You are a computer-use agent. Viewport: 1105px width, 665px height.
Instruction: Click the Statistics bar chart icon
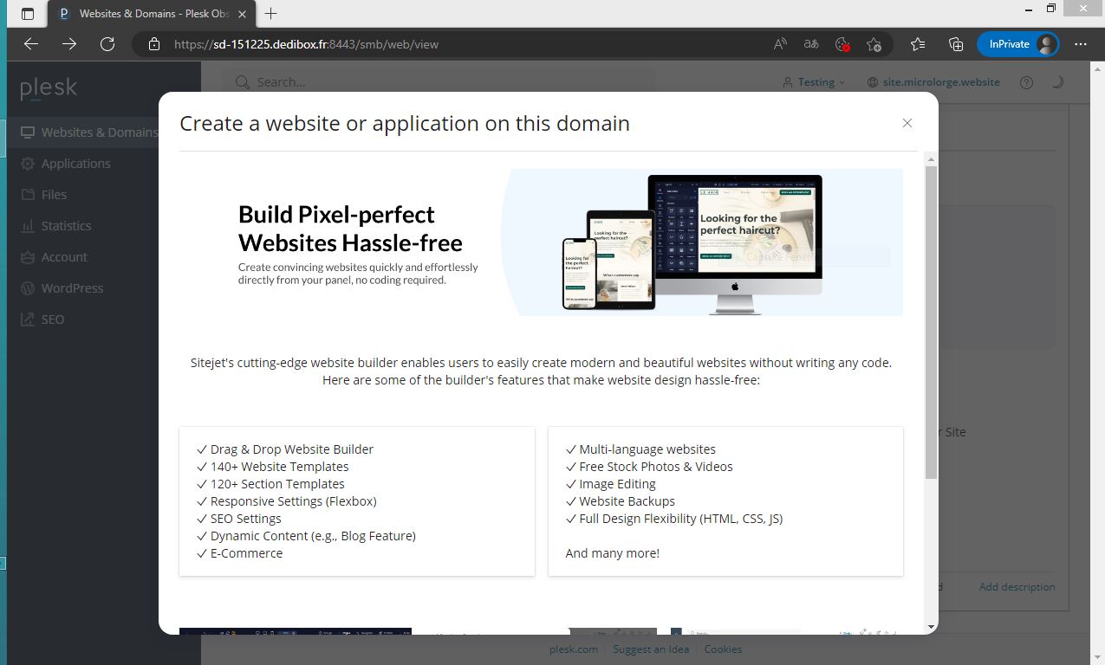28,226
